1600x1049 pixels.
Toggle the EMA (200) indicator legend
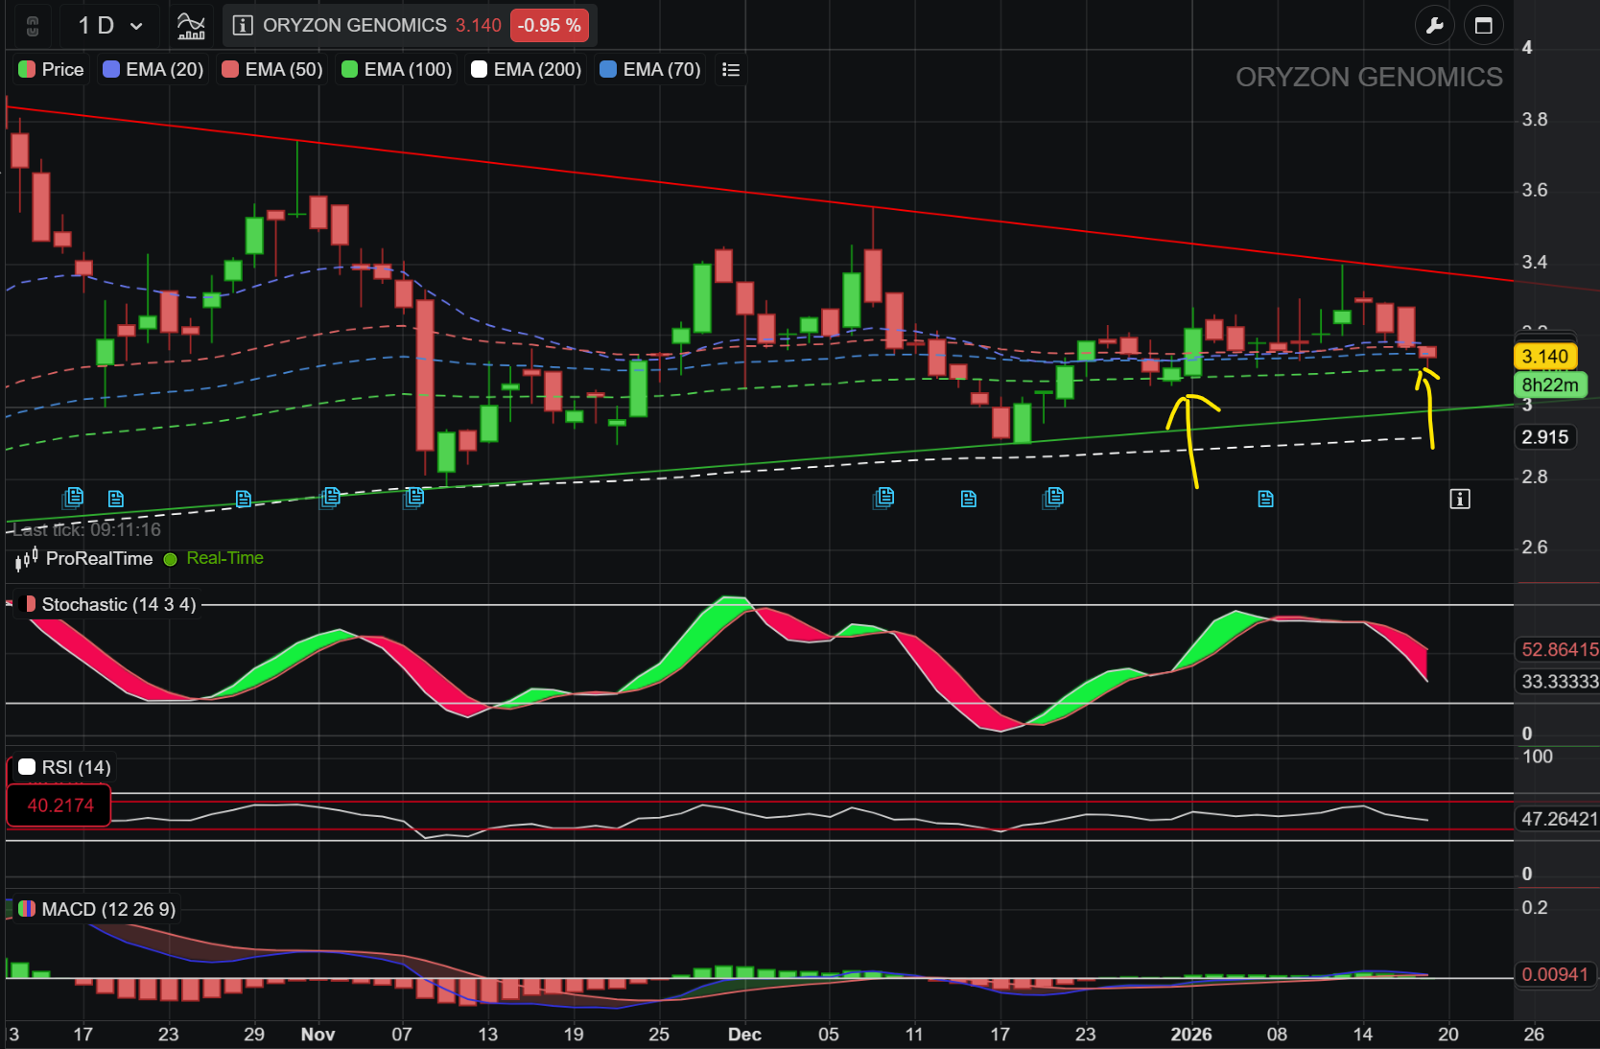pos(527,70)
